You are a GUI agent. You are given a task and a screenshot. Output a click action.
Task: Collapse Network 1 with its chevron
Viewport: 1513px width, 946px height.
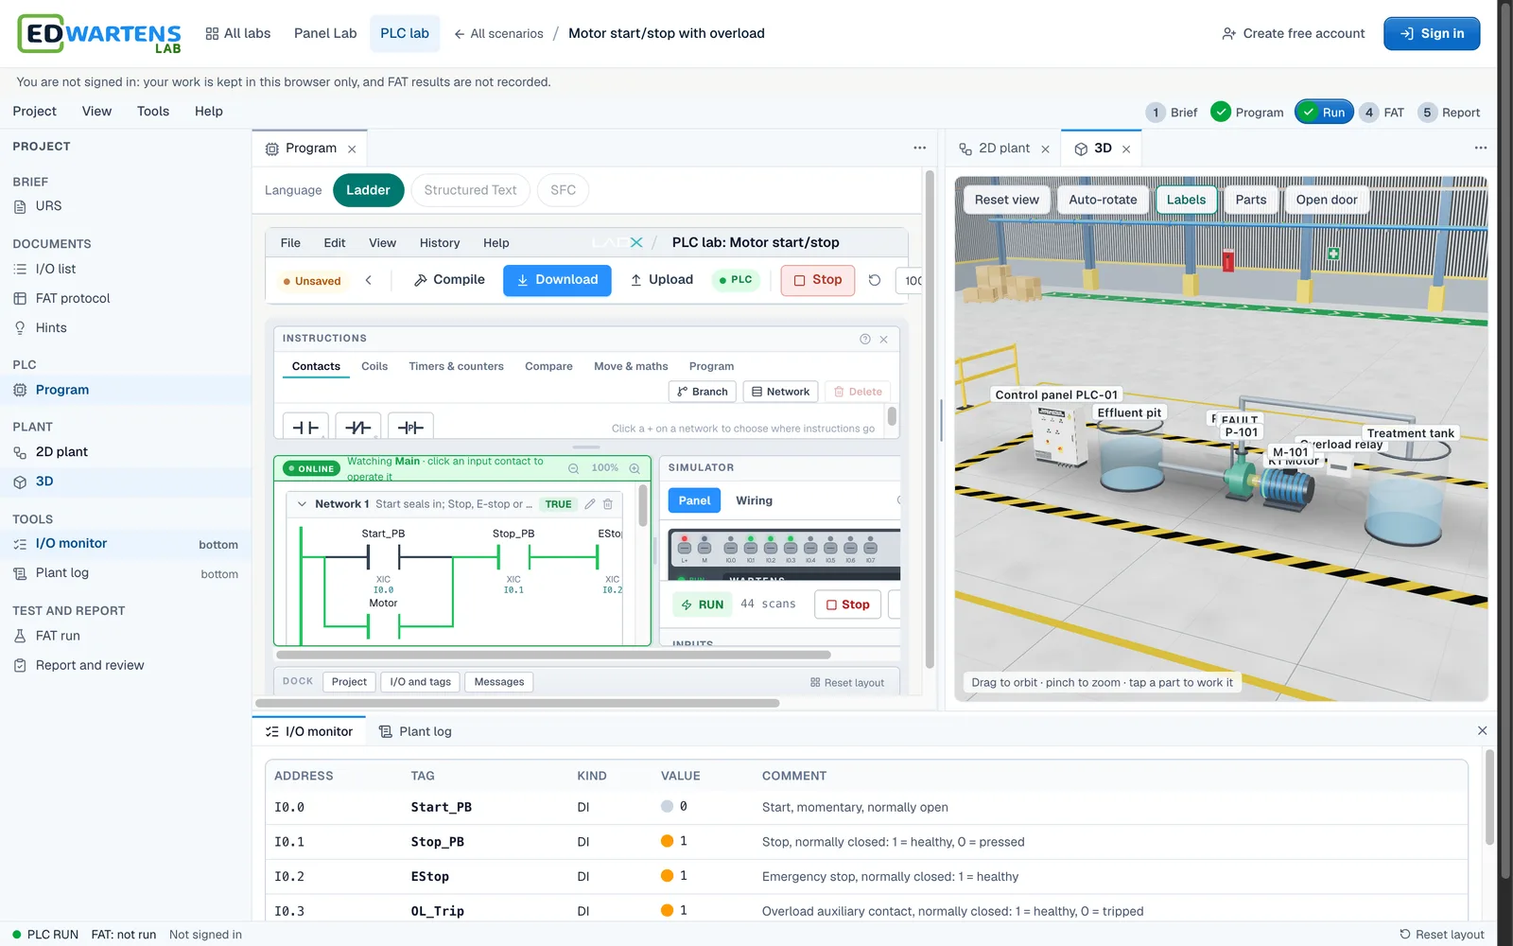tap(302, 504)
